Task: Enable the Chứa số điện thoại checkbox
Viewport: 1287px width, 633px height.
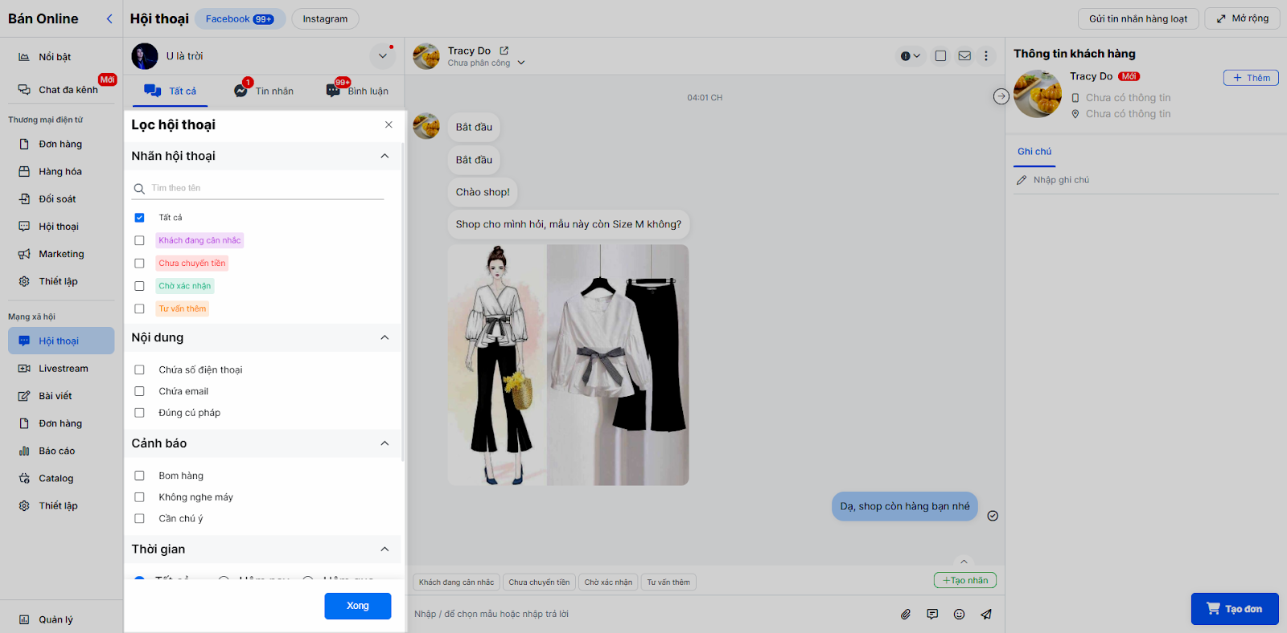Action: pyautogui.click(x=139, y=370)
